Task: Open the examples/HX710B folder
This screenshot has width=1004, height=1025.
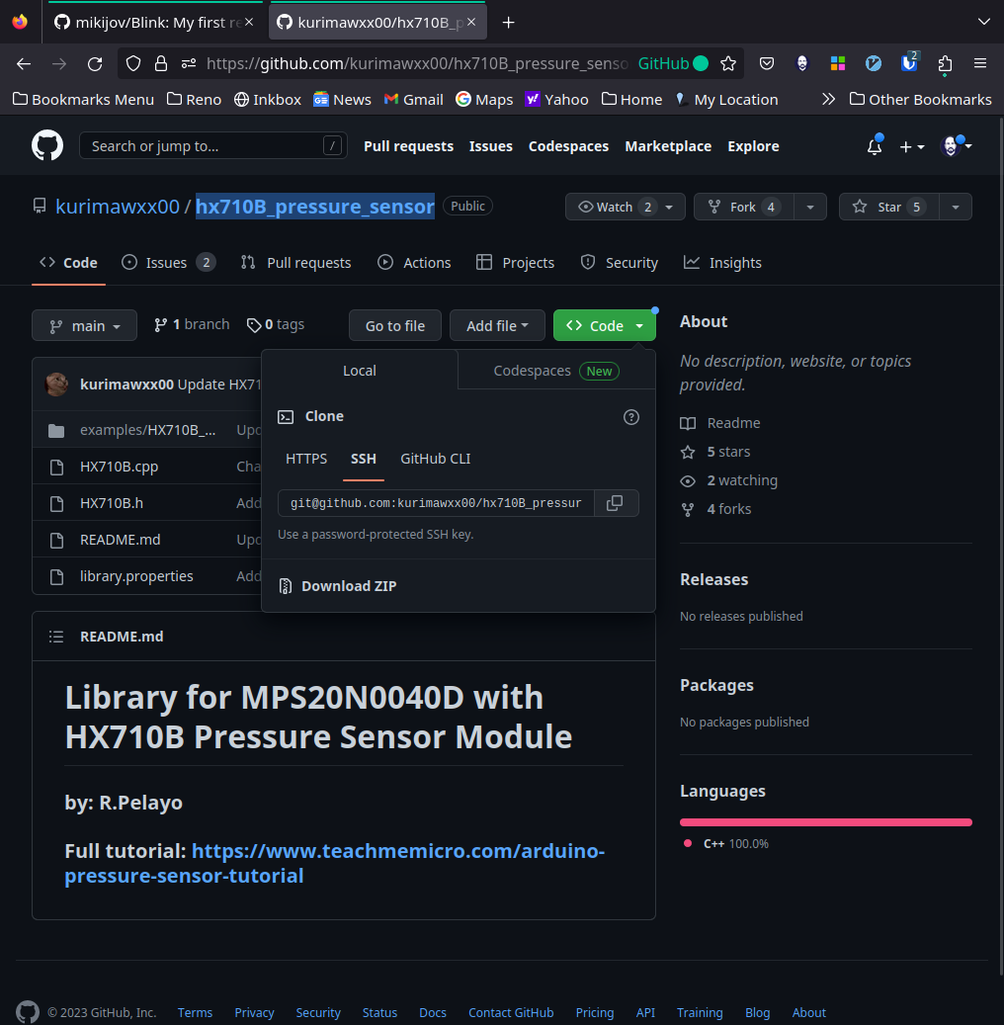Action: point(147,430)
